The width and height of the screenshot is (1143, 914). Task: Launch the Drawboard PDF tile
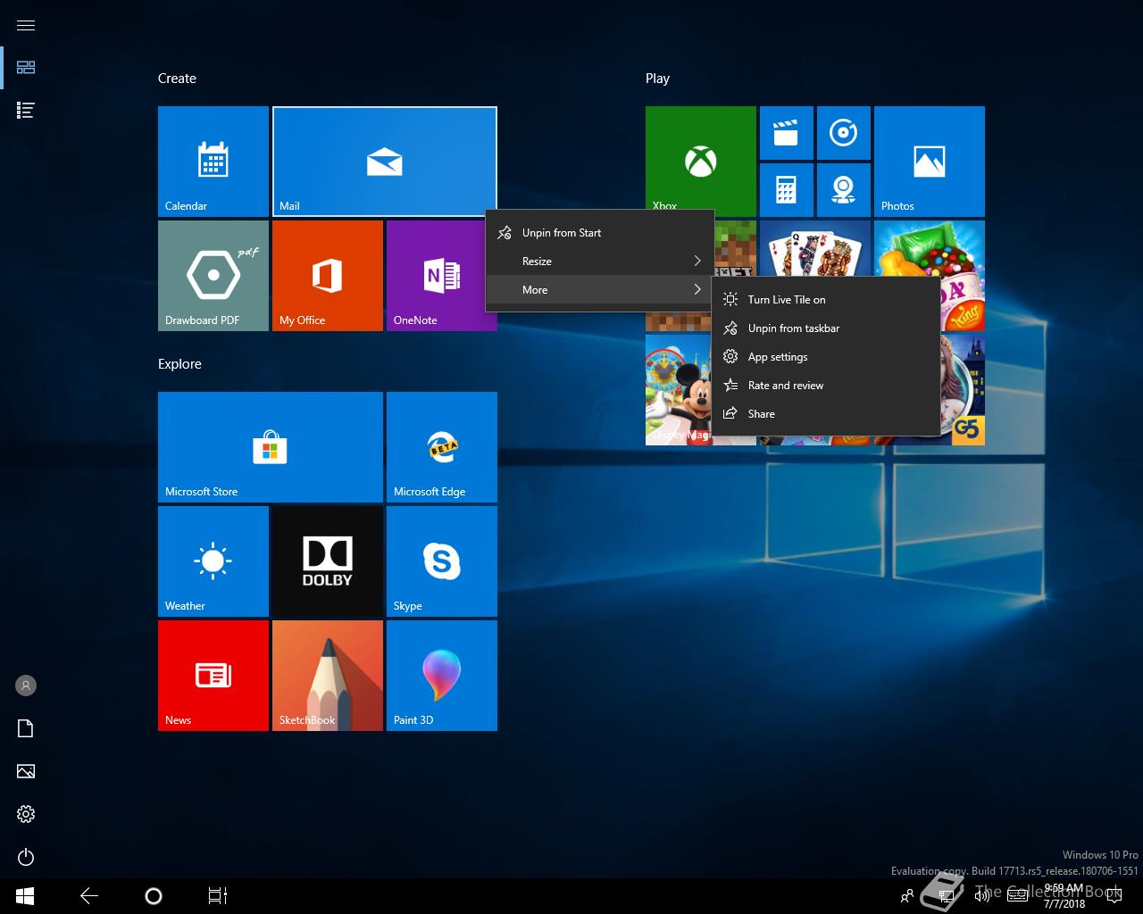point(213,276)
